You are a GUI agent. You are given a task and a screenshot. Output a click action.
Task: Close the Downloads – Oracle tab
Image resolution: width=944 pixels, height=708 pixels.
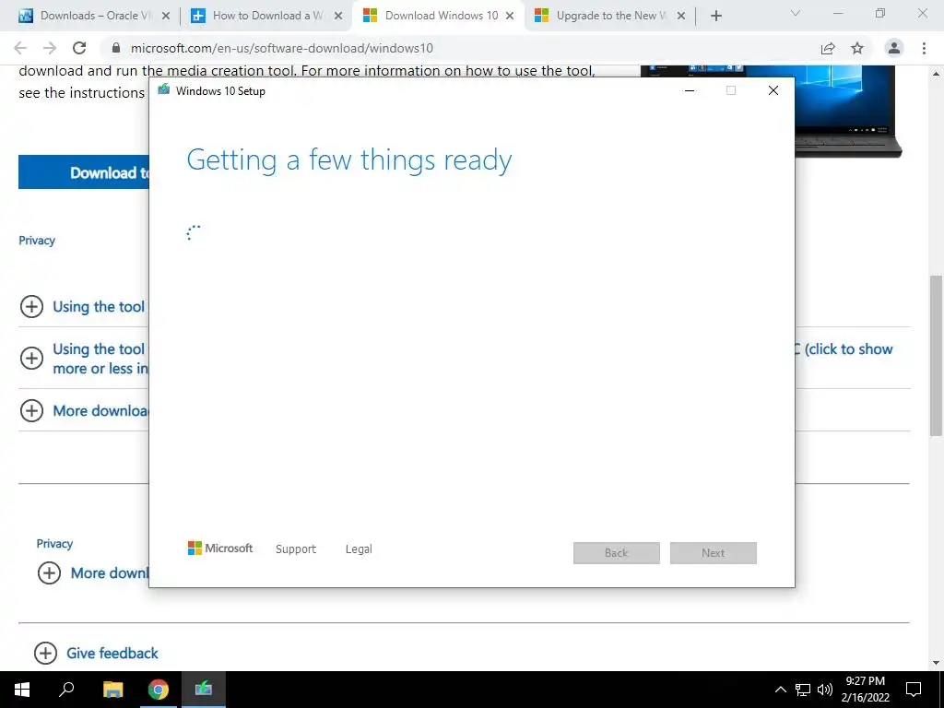[x=166, y=17]
